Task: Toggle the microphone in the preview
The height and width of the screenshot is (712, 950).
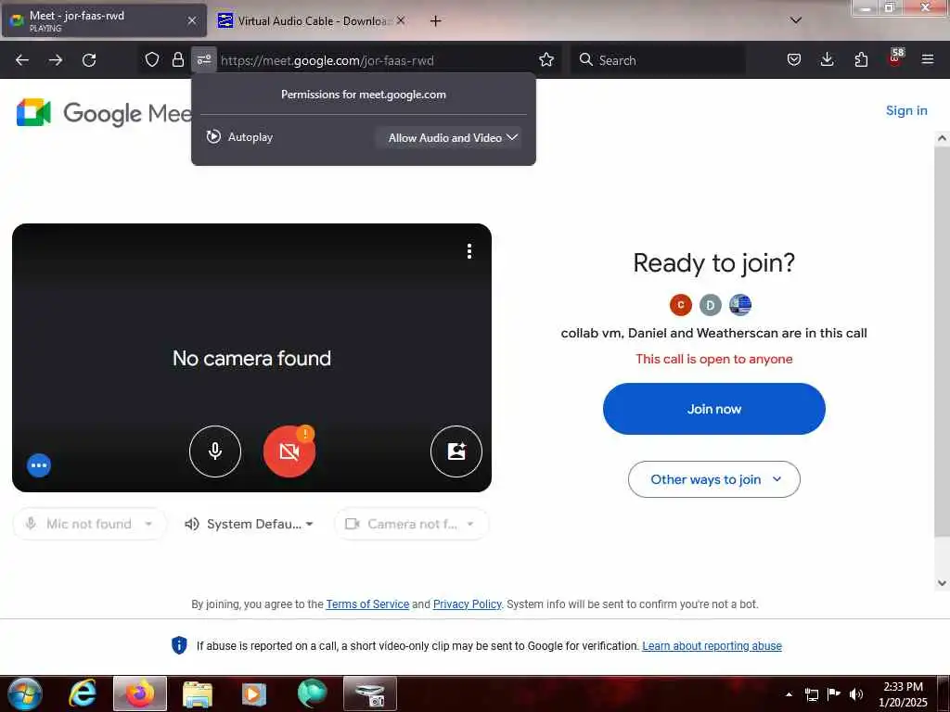Action: coord(215,451)
